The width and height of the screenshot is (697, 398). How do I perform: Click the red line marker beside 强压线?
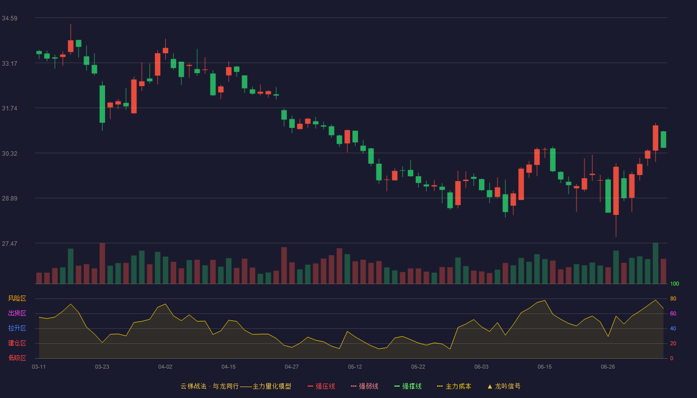tap(310, 386)
